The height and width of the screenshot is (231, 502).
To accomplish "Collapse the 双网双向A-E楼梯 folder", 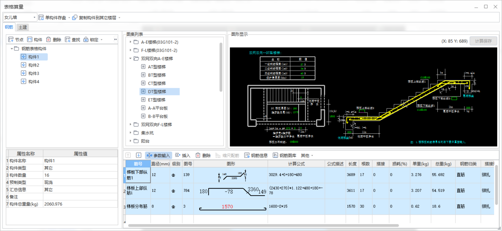I will (x=130, y=59).
